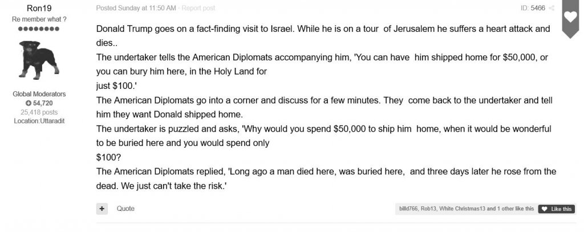Open the Ron19 username profile link
Screen dimensions: 584x232
point(39,8)
